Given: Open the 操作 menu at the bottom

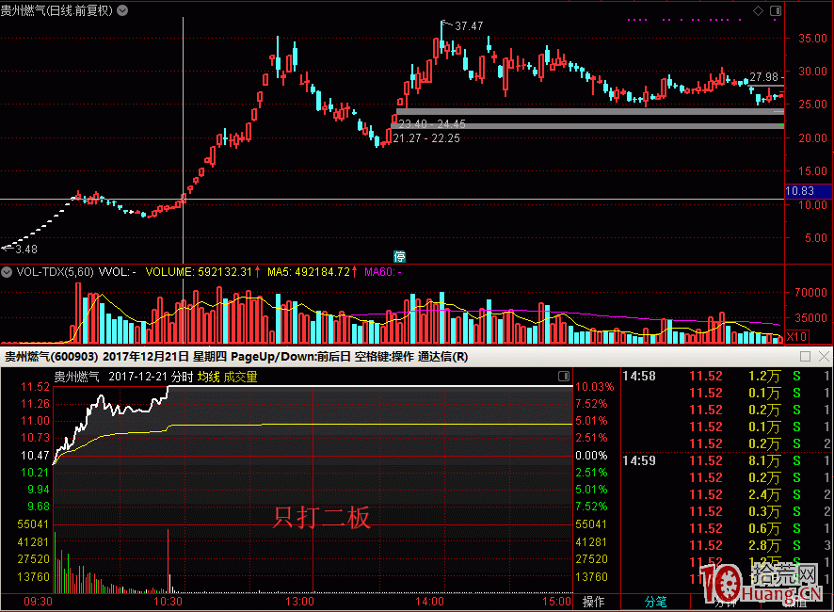Looking at the screenshot, I should coord(594,602).
